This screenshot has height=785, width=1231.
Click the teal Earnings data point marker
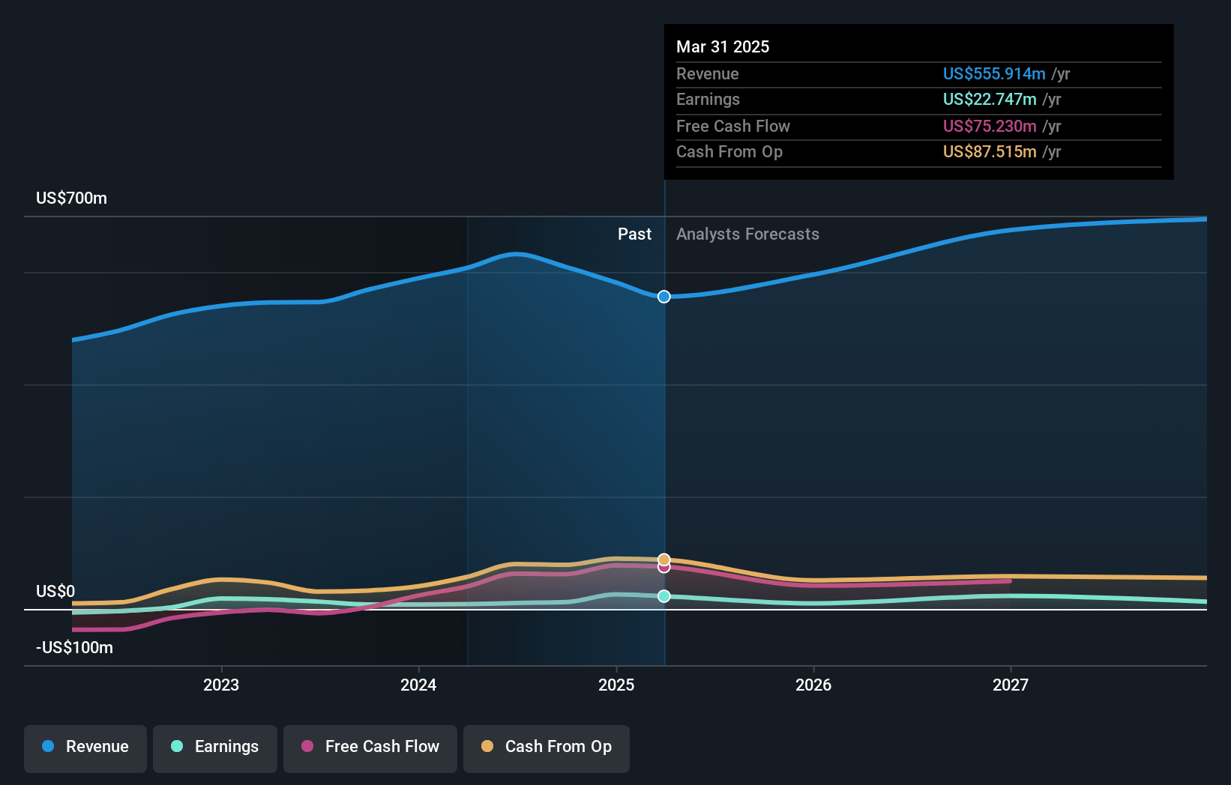(664, 596)
